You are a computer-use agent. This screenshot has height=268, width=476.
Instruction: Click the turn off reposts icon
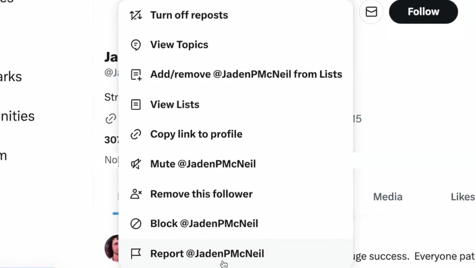(136, 15)
